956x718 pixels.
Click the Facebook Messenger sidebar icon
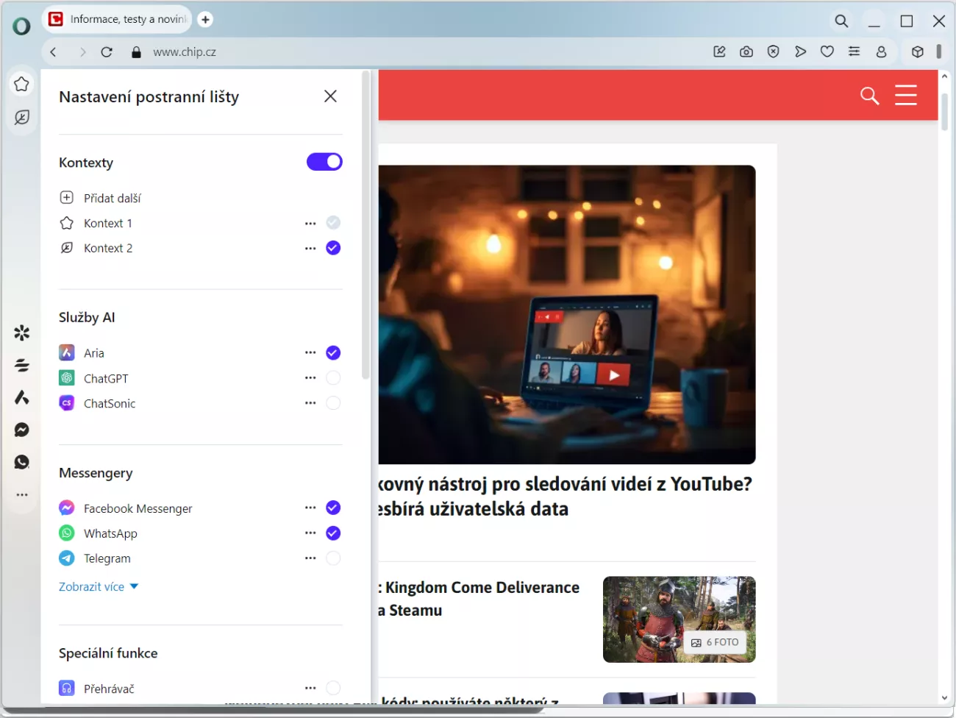tap(22, 430)
